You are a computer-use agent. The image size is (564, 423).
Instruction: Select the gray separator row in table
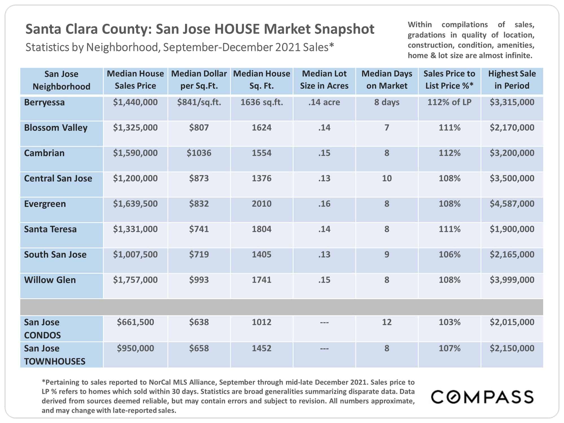coord(282,307)
